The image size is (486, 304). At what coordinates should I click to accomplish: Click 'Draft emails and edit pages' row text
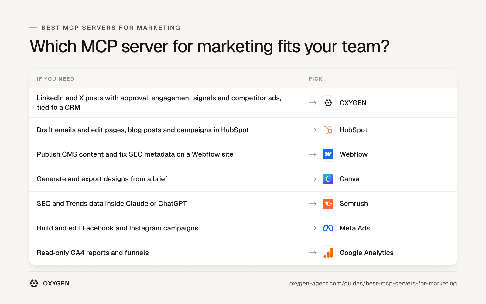click(143, 130)
